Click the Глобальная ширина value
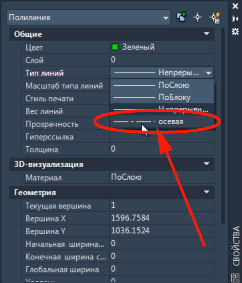The height and width of the screenshot is (283, 242). point(162,269)
